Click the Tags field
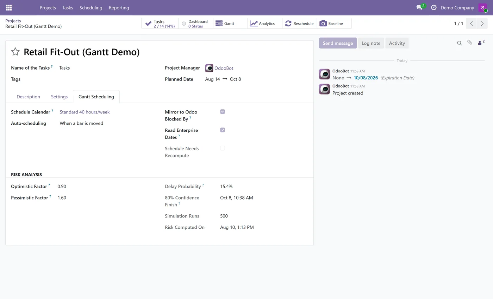Screen dimensions: 493x299 tap(106, 79)
